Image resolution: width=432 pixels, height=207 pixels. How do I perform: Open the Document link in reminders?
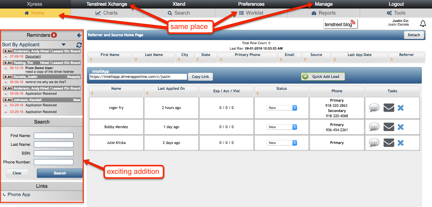coord(33,56)
